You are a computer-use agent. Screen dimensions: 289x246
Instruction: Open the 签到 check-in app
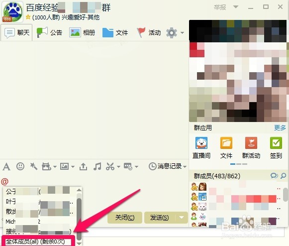tap(276, 148)
